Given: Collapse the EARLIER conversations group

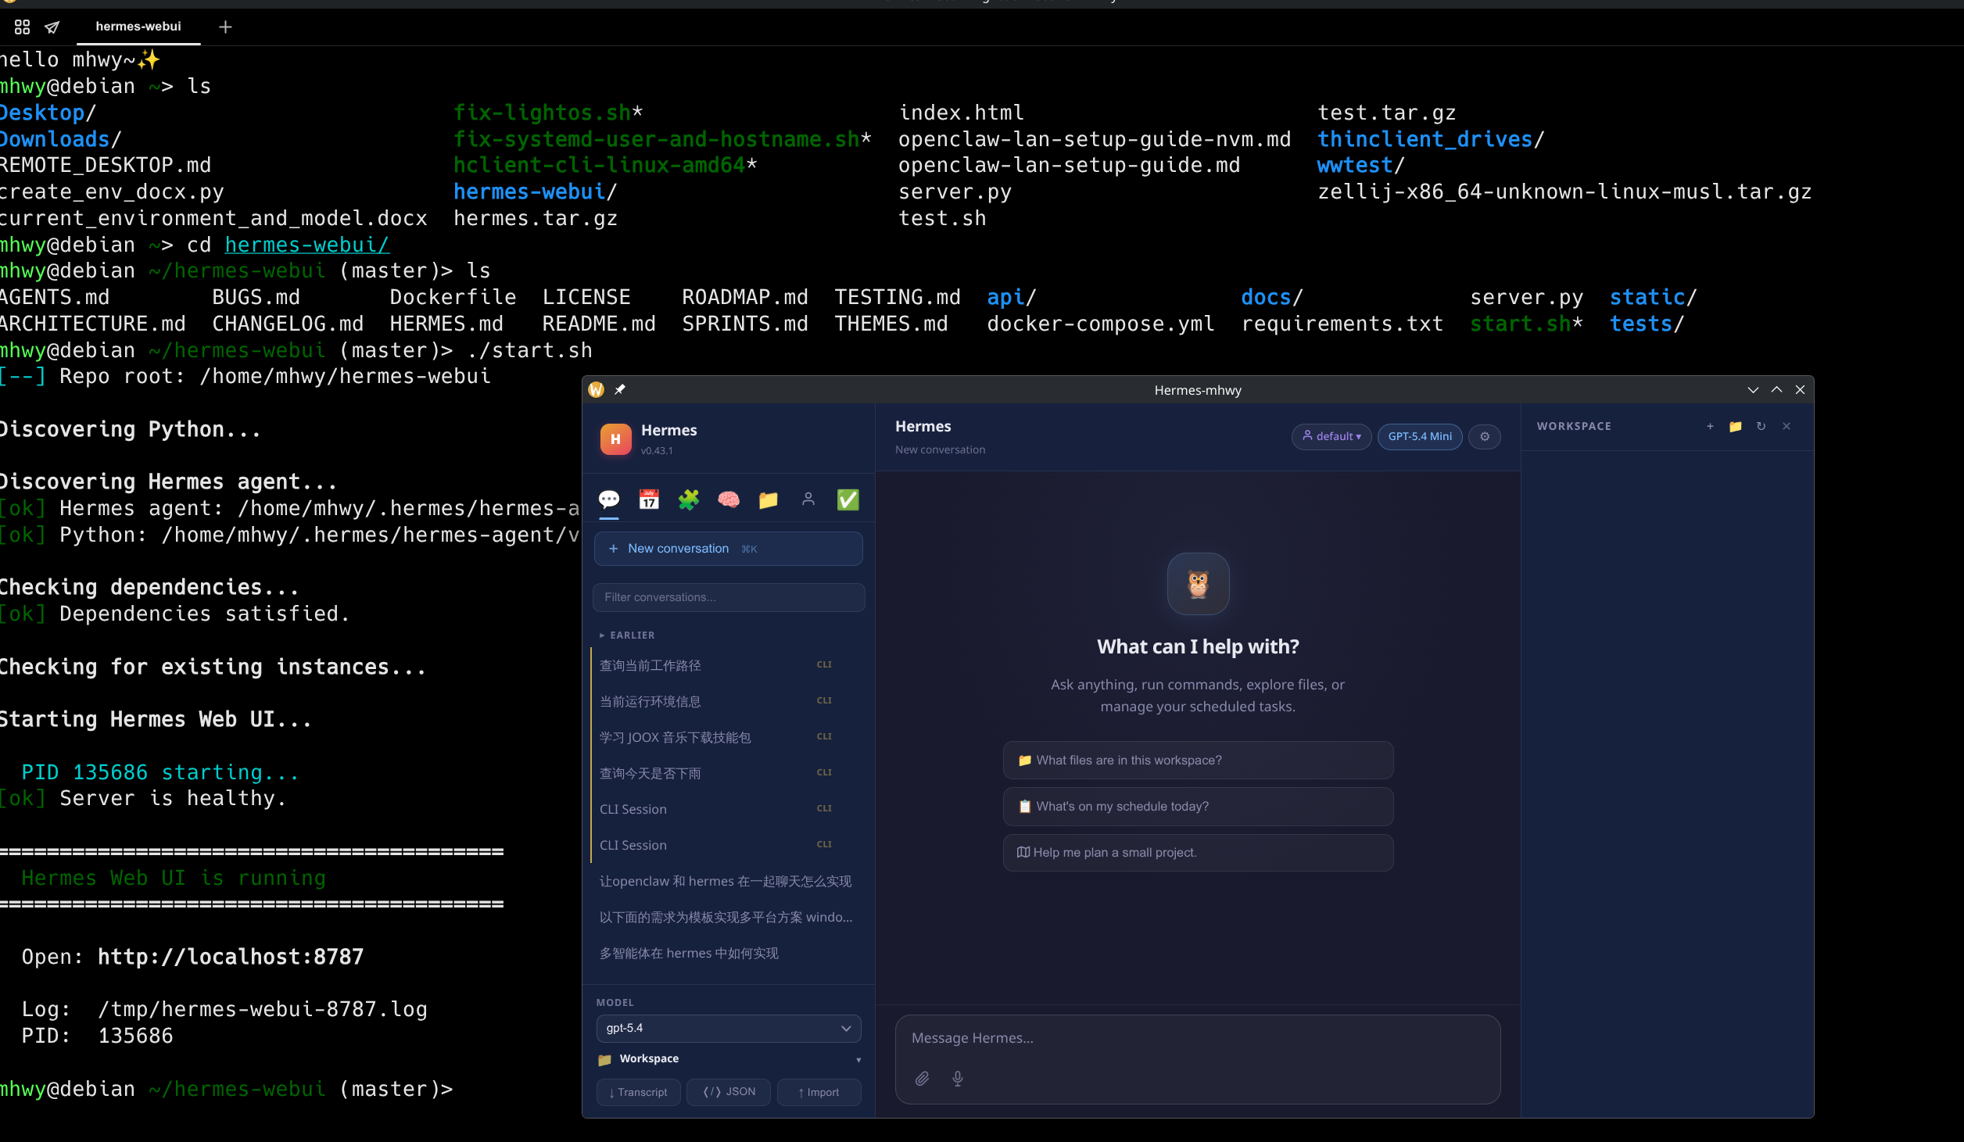Looking at the screenshot, I should tap(627, 635).
